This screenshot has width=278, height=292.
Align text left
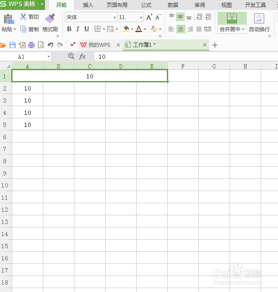click(x=171, y=29)
